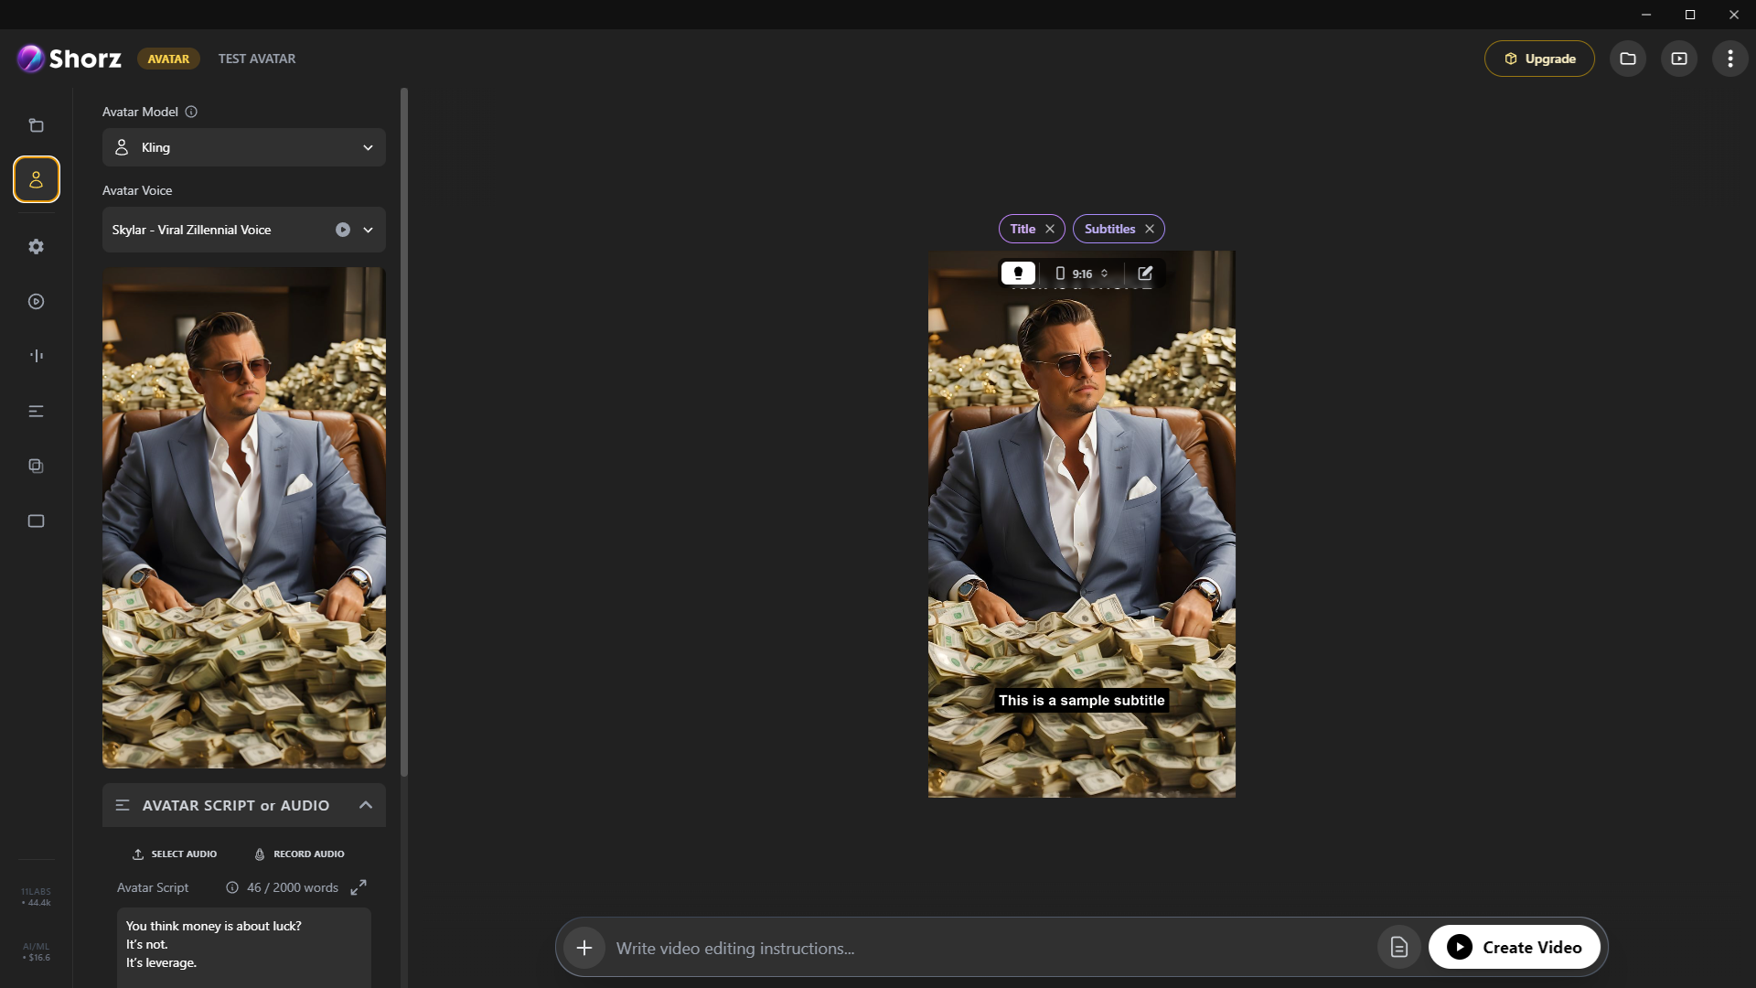Viewport: 1756px width, 988px height.
Task: Open the avatar panel in sidebar
Action: click(37, 179)
